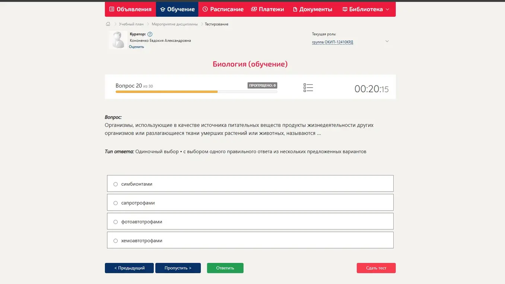Click the ПРОПУЩЕНО: 0 badge
Screen dimensions: 505x284
[262, 85]
